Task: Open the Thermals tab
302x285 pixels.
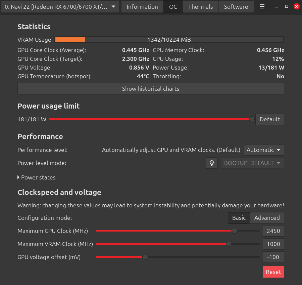Action: click(x=200, y=7)
